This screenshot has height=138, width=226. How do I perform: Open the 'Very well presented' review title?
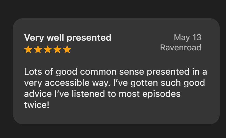click(x=68, y=38)
